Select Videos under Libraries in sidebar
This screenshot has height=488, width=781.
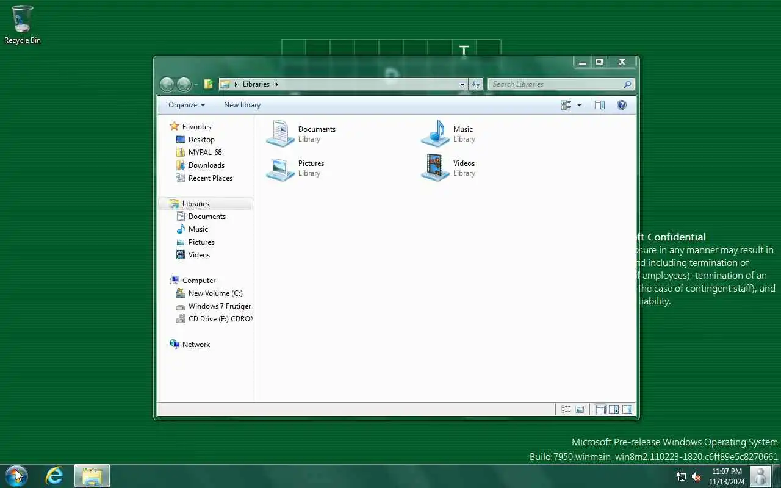[x=193, y=254]
